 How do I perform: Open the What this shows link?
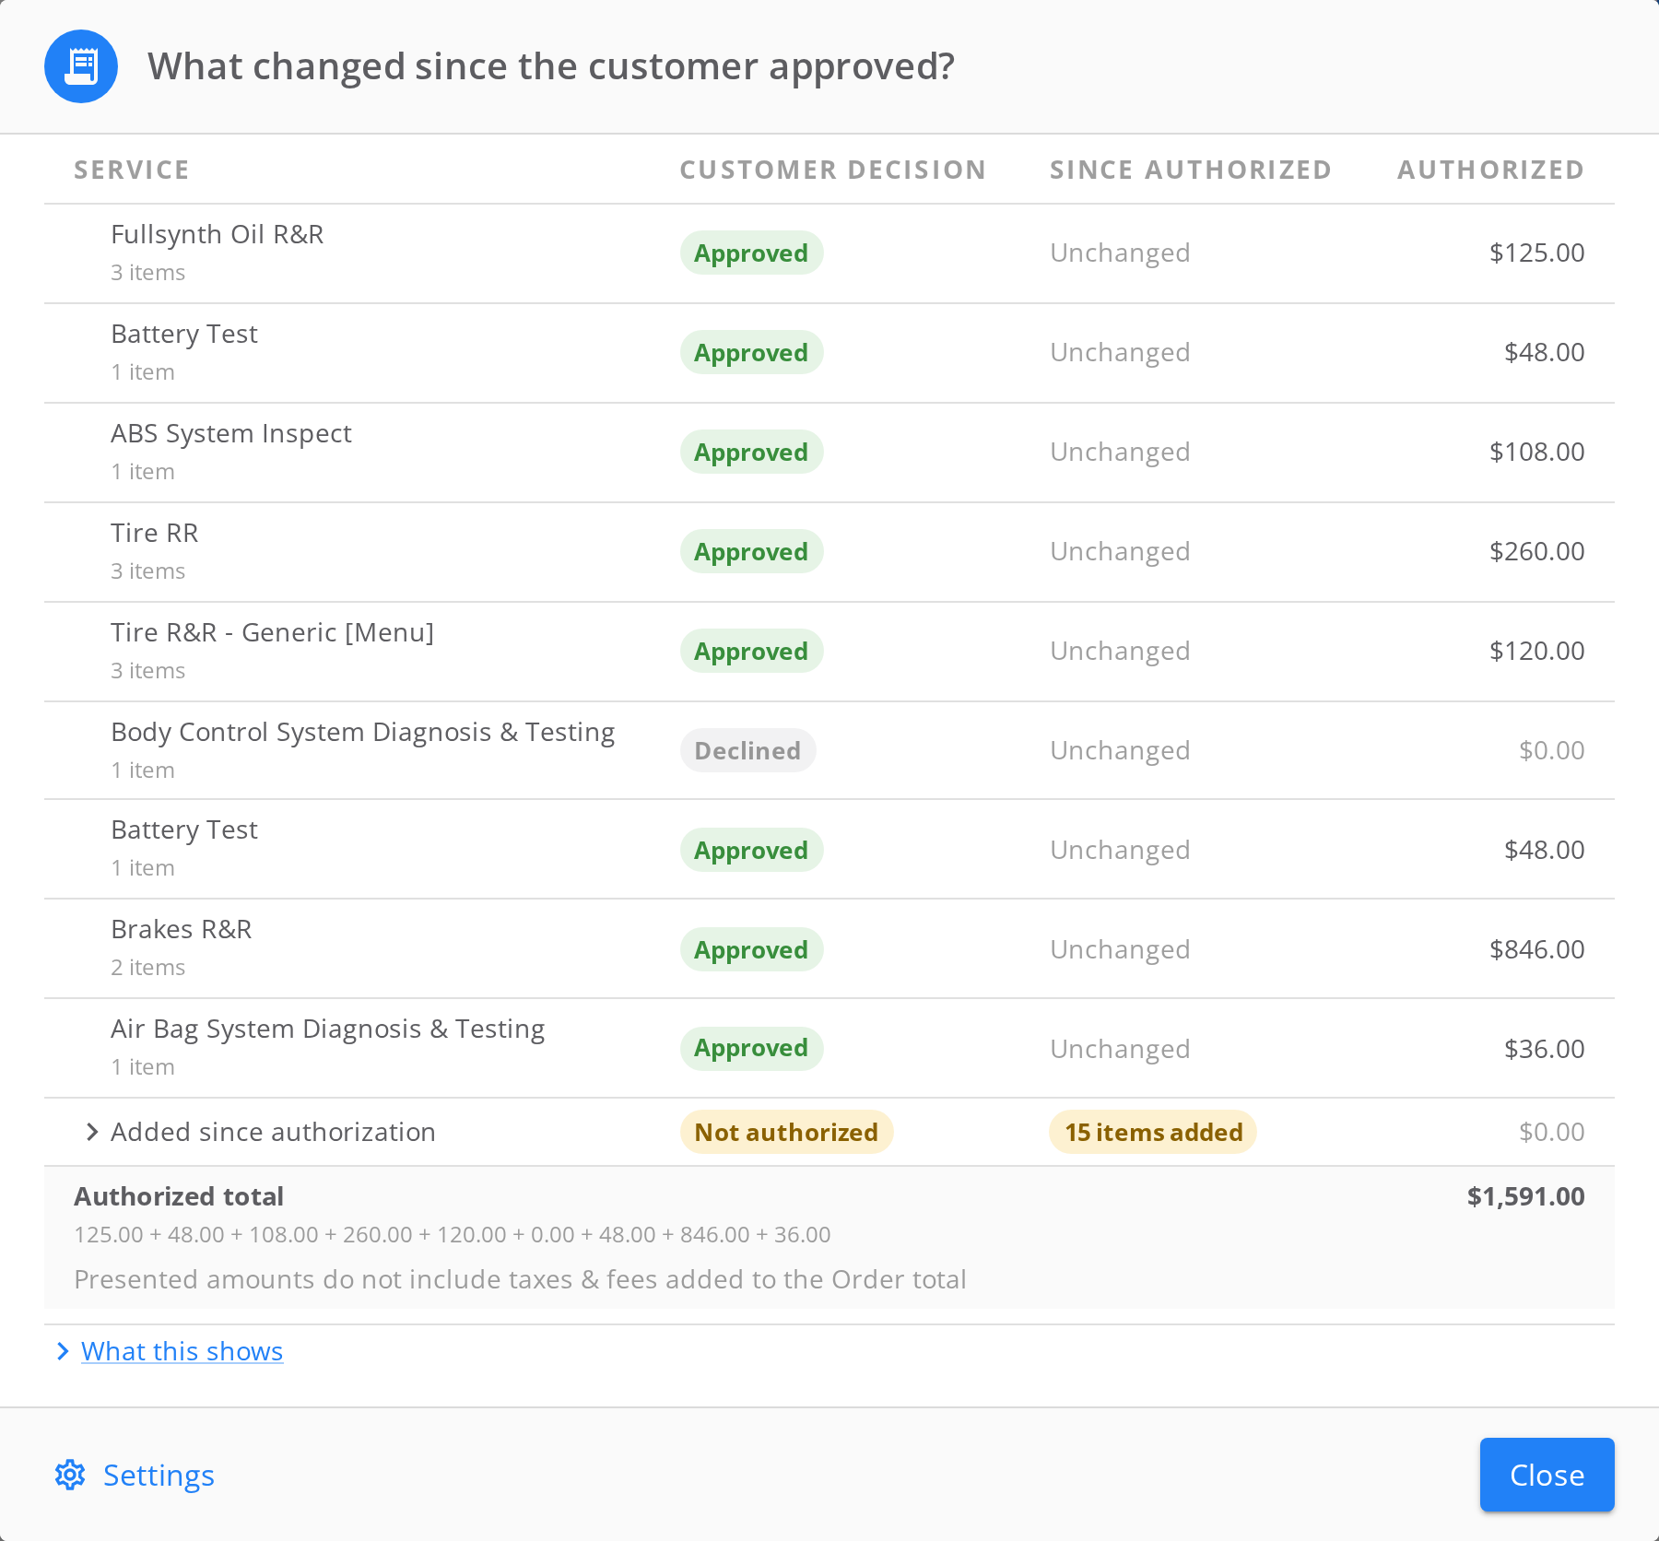(x=182, y=1351)
